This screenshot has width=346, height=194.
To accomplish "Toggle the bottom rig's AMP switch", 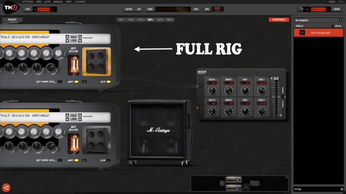I will 76,160.
